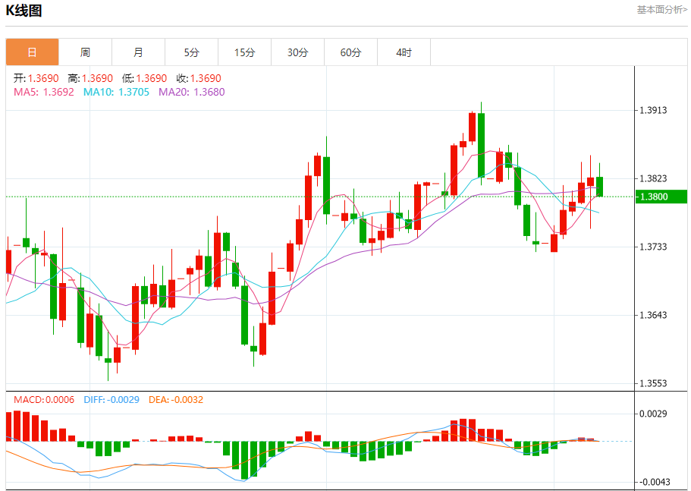The width and height of the screenshot is (691, 491).
Task: Click the 1.3913 price axis label
Action: click(654, 110)
